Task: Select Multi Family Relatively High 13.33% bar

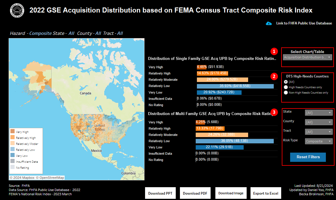Action: [x=210, y=128]
